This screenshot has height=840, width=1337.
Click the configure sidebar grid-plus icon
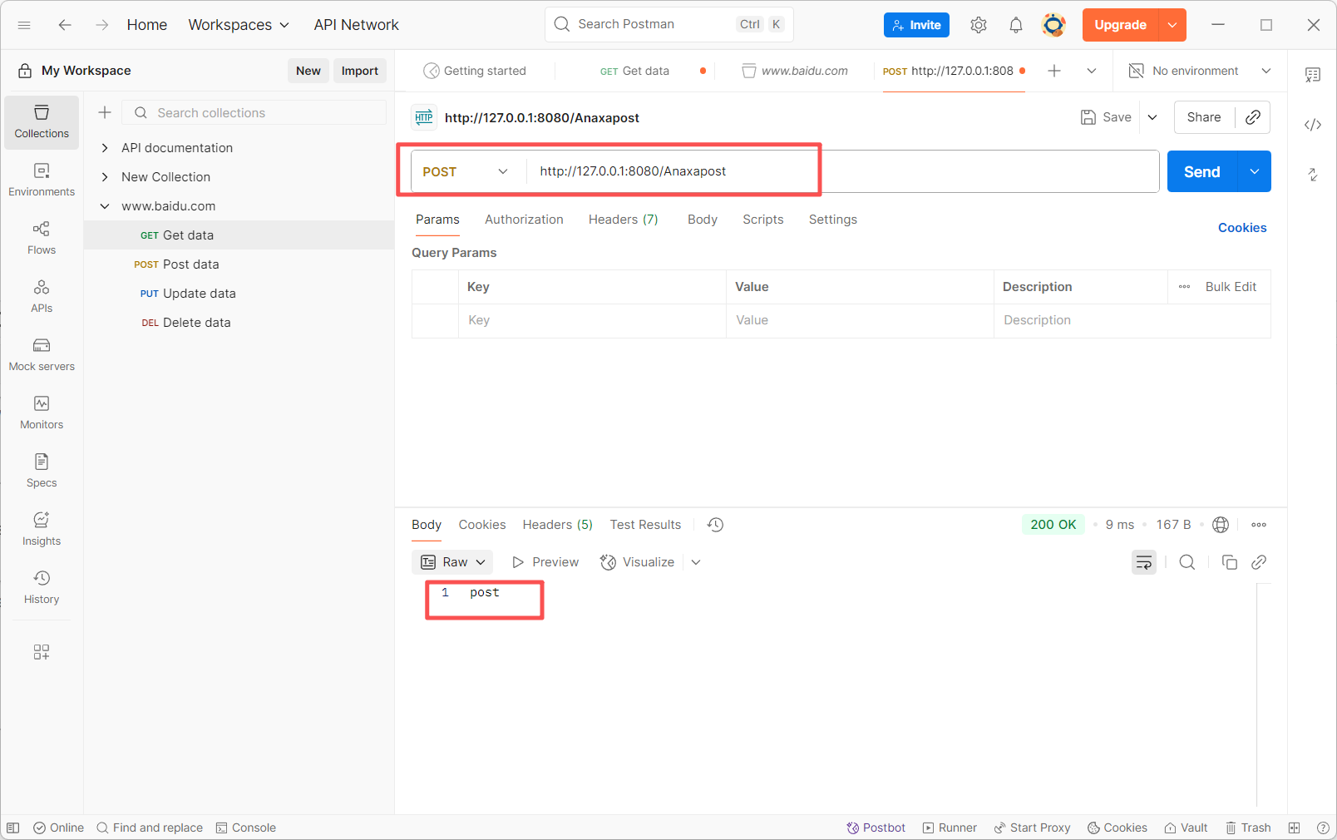[x=42, y=652]
